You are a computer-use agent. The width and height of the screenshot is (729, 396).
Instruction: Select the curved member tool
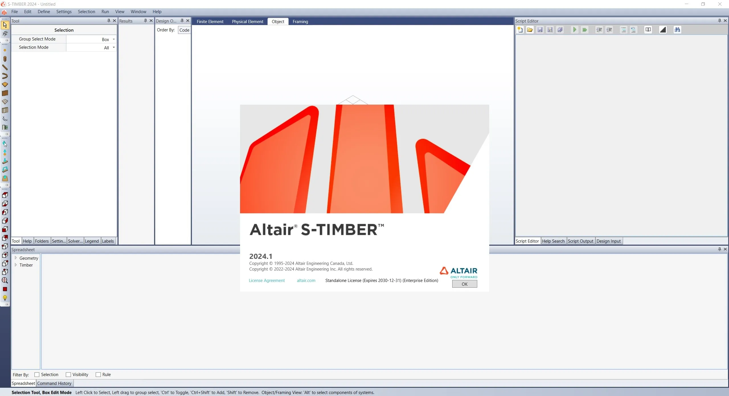(x=5, y=76)
